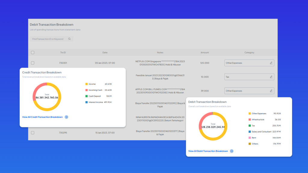Click the credit donut chart total
This screenshot has width=308, height=173.
coord(47,96)
